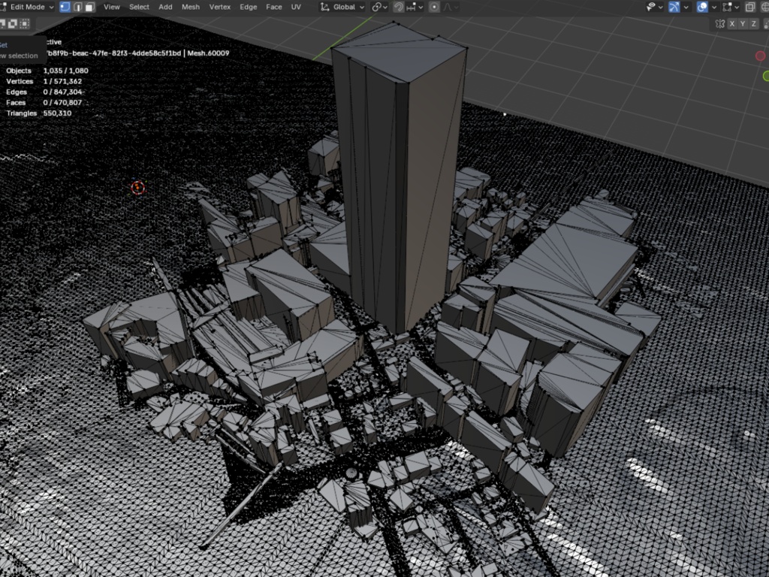Switch to Vertex select mode
This screenshot has width=769, height=577.
click(65, 7)
